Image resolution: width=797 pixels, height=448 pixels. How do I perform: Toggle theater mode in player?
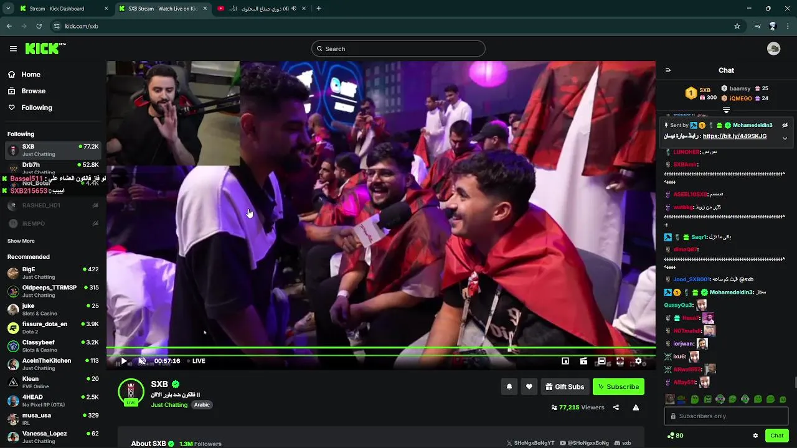click(601, 361)
